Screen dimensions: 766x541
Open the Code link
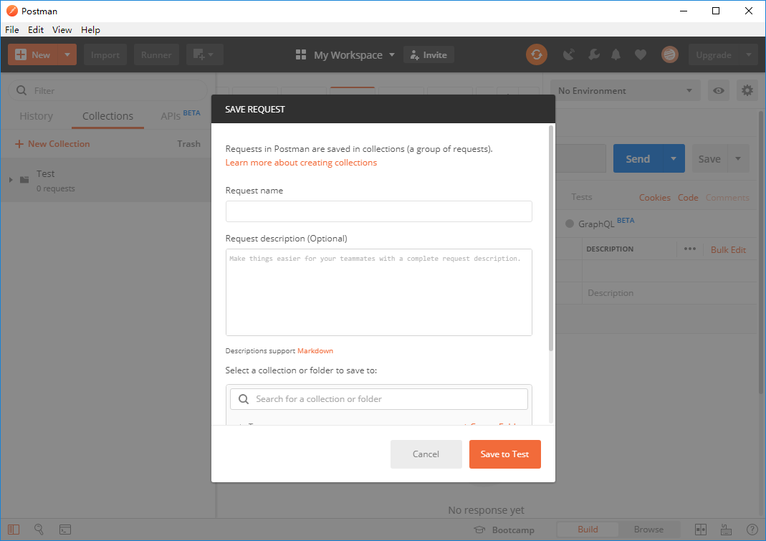(x=688, y=198)
